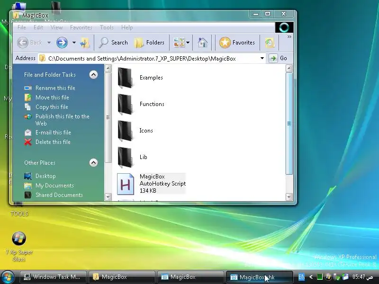Open the Edit menu
Screen dimensions: 379x284
click(x=38, y=27)
